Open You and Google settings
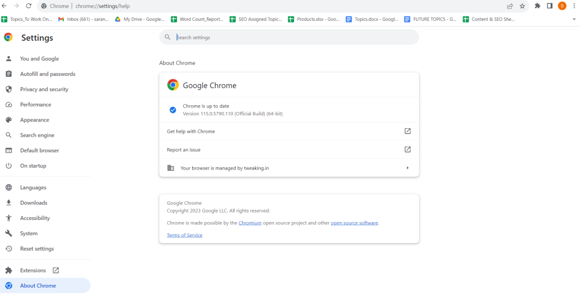The image size is (579, 294). tap(40, 59)
